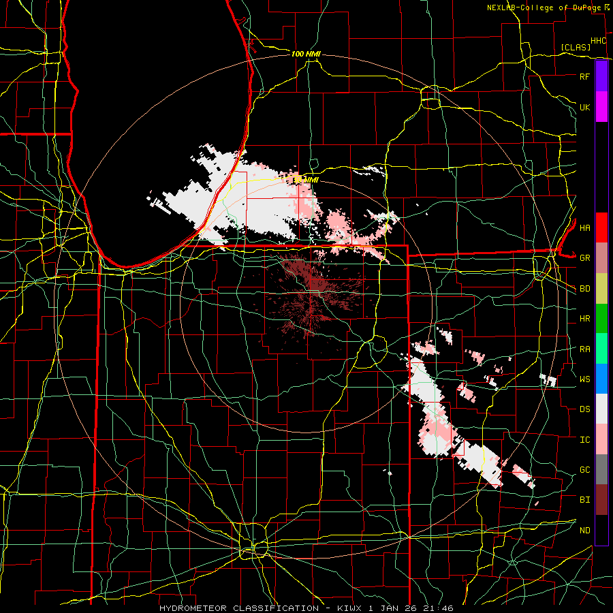Click the 50 NMI range ring label
613x613 pixels.
click(306, 180)
